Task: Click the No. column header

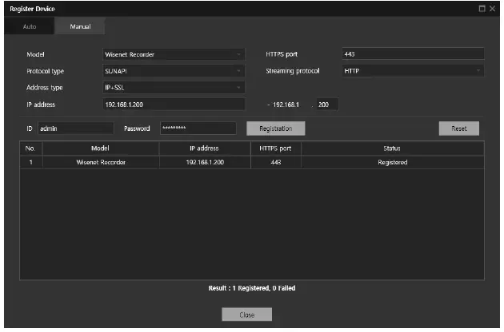Action: pos(31,148)
